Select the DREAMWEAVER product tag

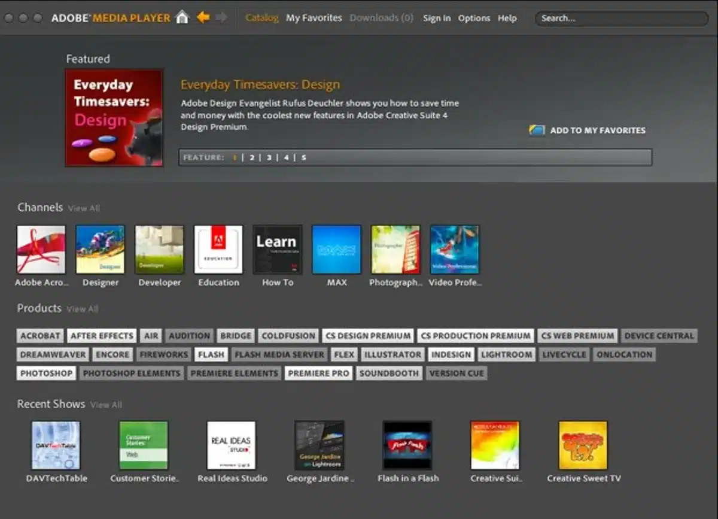(53, 354)
